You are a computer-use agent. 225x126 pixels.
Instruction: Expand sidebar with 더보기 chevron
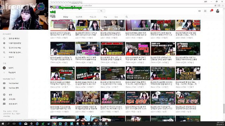pyautogui.click(x=4, y=57)
